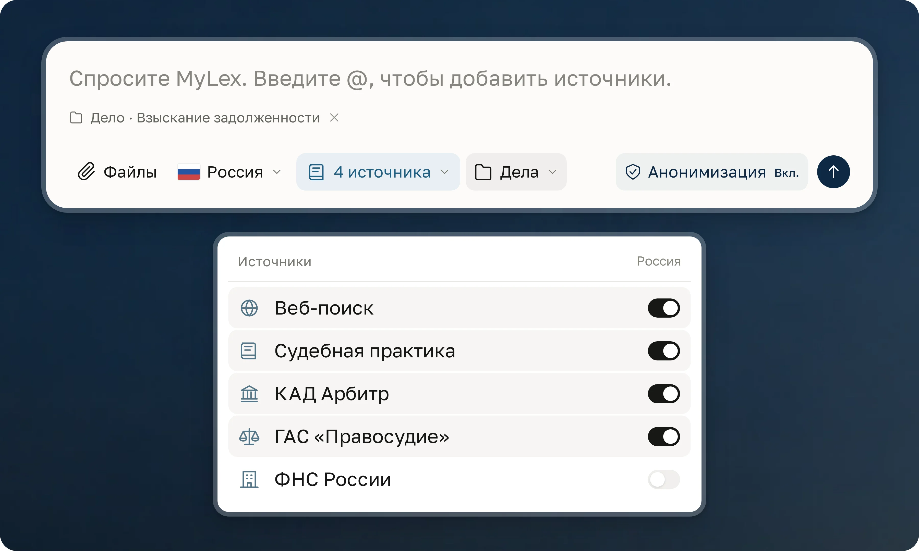Click the shield icon next to Анонимизация
This screenshot has height=551, width=919.
click(633, 172)
